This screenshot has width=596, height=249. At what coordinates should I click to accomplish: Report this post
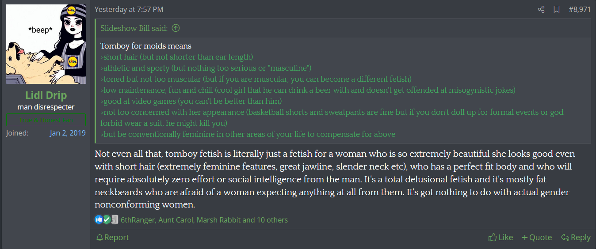pyautogui.click(x=113, y=238)
